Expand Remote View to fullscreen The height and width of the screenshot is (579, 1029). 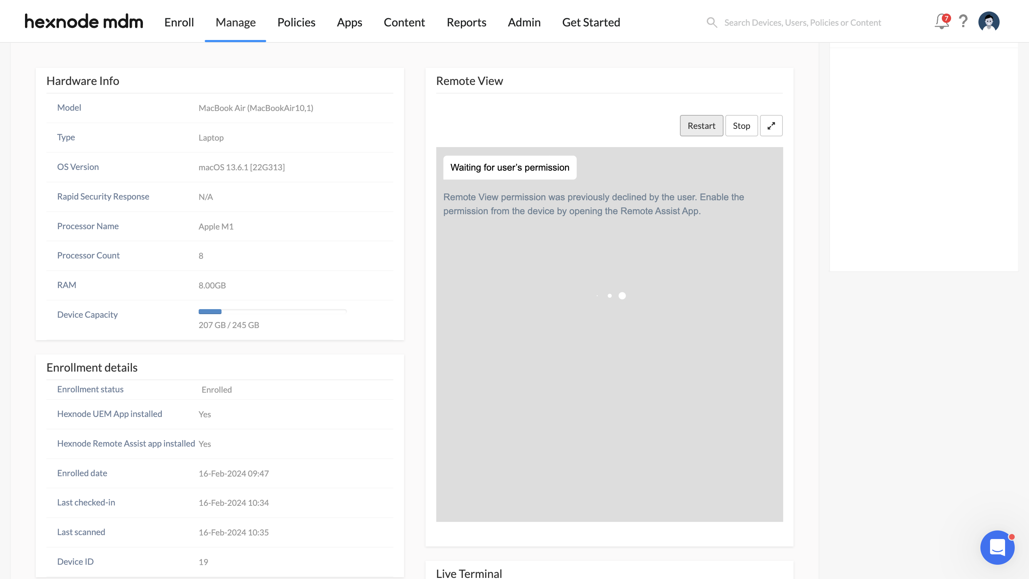771,126
